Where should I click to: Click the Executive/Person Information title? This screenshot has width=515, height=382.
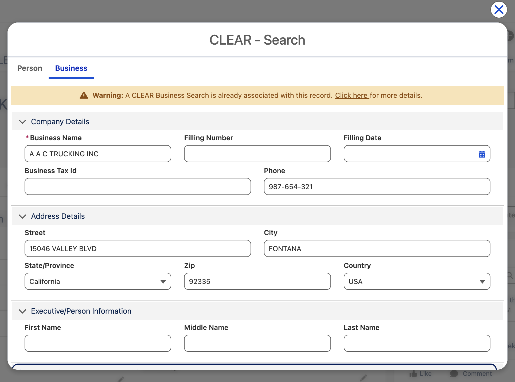[81, 311]
